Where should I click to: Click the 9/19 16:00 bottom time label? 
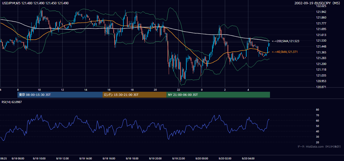(109, 159)
